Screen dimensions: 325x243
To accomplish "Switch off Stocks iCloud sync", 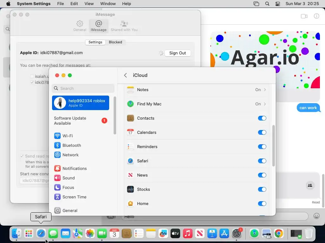I will (262, 190).
